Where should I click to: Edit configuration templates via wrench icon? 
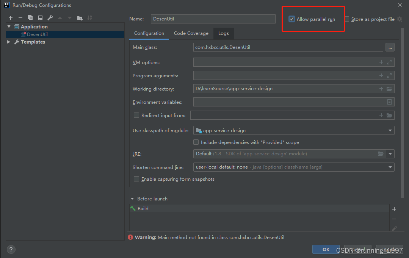[50, 17]
